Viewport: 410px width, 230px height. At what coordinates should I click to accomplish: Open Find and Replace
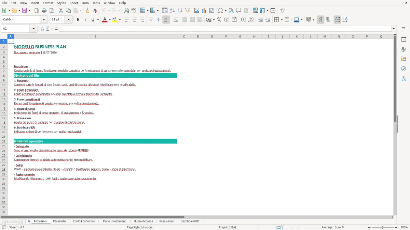[x=126, y=11]
